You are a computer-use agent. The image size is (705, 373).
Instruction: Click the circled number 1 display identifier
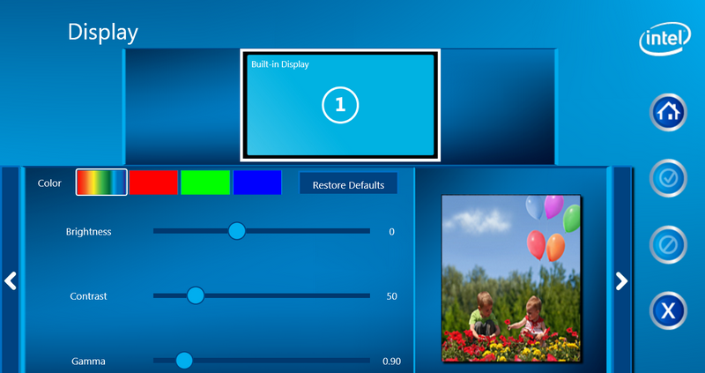[x=339, y=106]
